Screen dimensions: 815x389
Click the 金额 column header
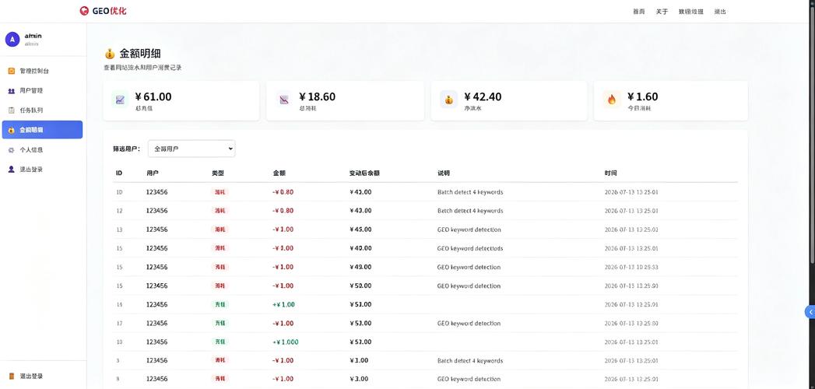pos(279,173)
